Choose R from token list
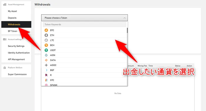The height and width of the screenshot is (111, 206). [84, 75]
